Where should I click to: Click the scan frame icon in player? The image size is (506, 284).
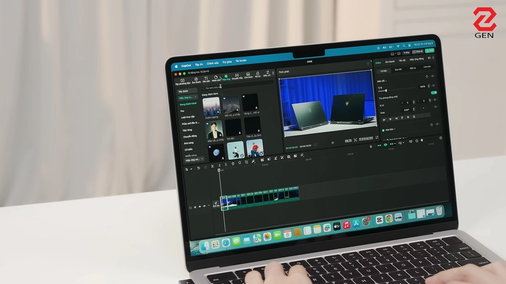point(355,140)
